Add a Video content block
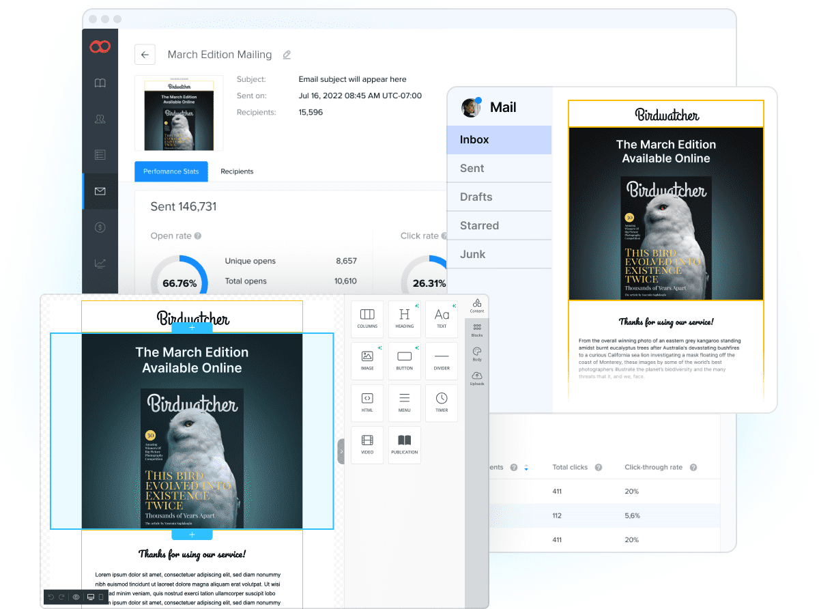 (367, 444)
